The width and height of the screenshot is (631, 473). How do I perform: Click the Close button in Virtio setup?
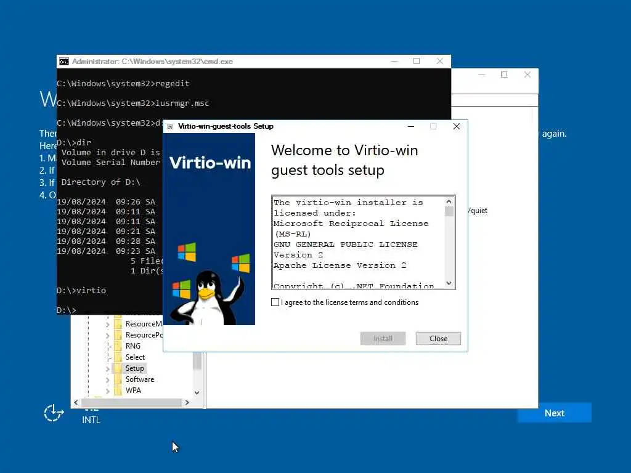pos(438,339)
